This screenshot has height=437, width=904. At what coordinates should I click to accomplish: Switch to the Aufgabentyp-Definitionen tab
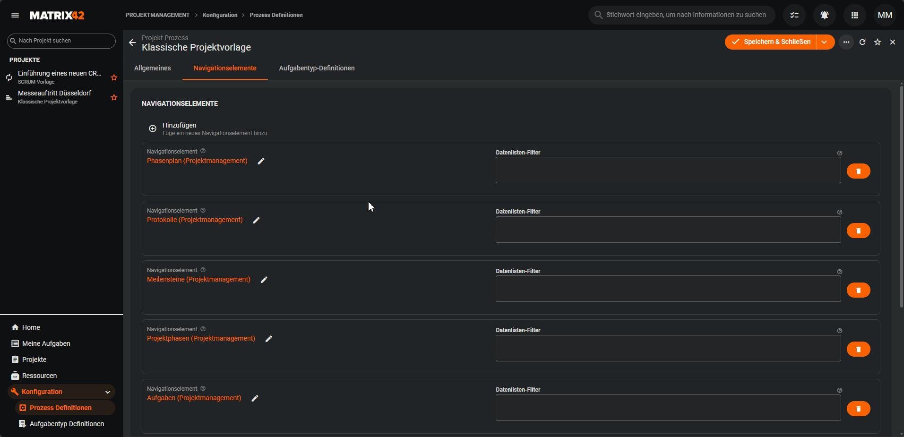coord(317,68)
